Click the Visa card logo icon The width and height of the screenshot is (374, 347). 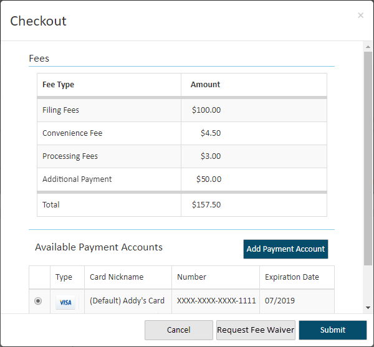coord(65,302)
